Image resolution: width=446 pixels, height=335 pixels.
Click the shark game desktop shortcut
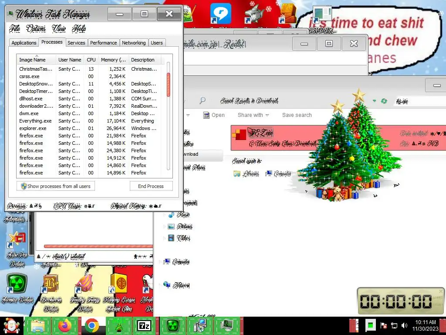tap(254, 14)
